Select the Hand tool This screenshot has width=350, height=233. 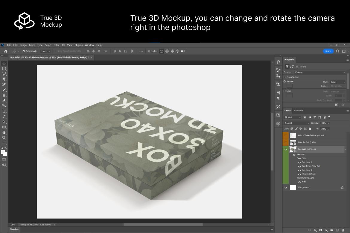[4, 132]
